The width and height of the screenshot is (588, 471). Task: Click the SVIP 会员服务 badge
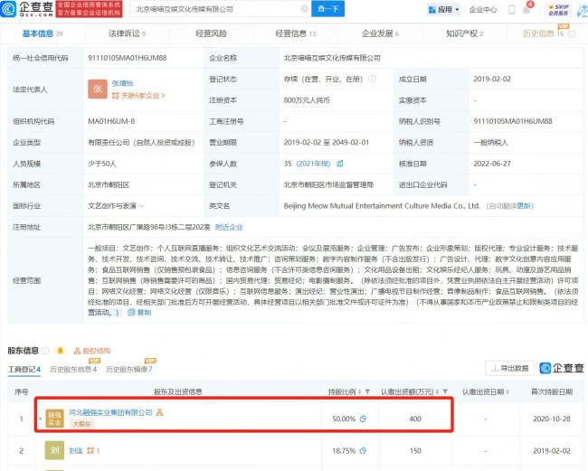click(558, 10)
